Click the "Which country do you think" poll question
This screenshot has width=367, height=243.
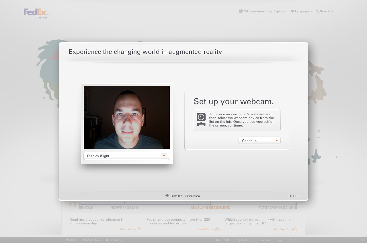tap(257, 221)
